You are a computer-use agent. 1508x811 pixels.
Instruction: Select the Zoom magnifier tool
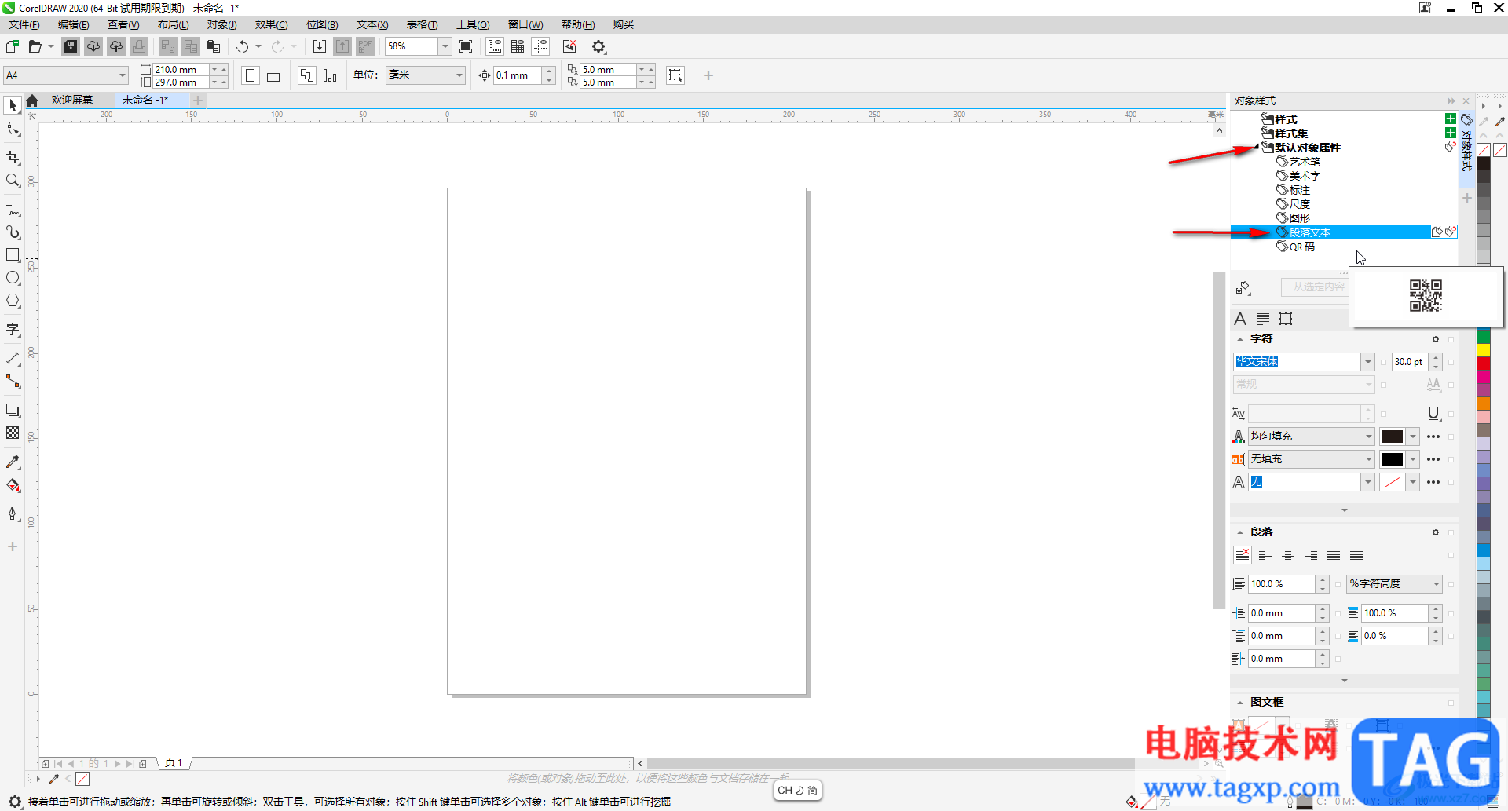13,181
